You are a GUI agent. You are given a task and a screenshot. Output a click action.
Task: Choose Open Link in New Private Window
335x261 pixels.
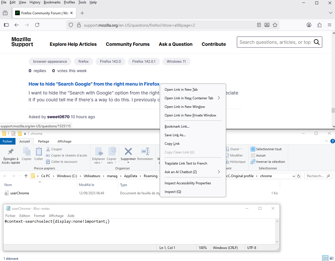190,115
